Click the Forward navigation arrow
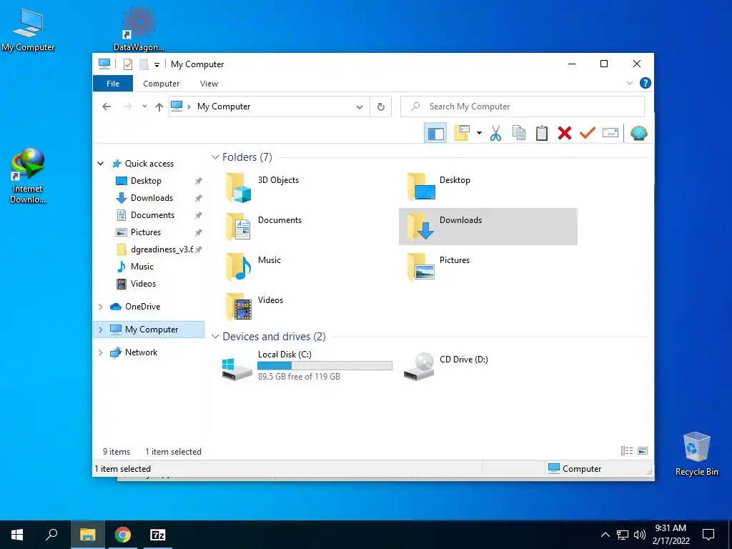 coord(127,107)
